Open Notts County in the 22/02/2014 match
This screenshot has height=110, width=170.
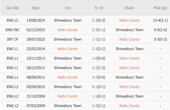pos(67,49)
